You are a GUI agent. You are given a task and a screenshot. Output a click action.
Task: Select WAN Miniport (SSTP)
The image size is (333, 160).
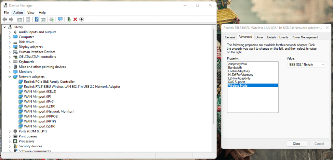pyautogui.click(x=39, y=126)
